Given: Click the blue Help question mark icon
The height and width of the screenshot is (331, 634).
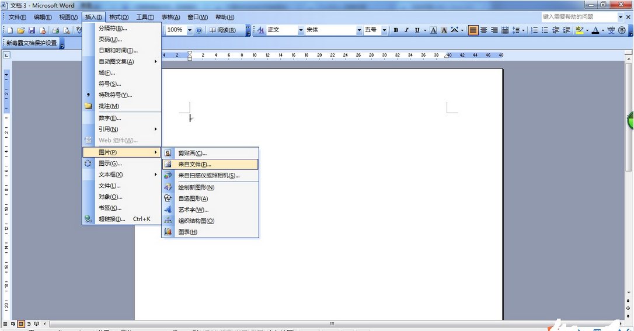Looking at the screenshot, I should [199, 30].
